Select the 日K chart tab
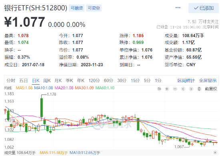Viewport: 220px width, 156px height. 36,81
